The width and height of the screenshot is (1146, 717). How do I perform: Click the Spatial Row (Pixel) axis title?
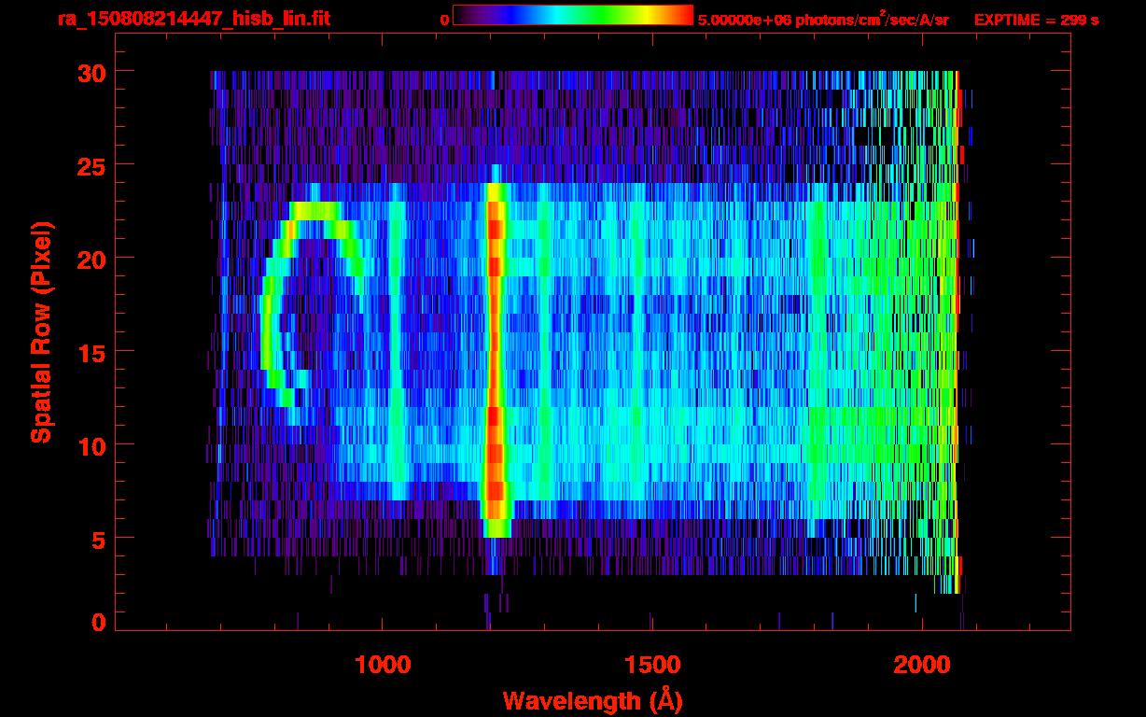tap(41, 332)
